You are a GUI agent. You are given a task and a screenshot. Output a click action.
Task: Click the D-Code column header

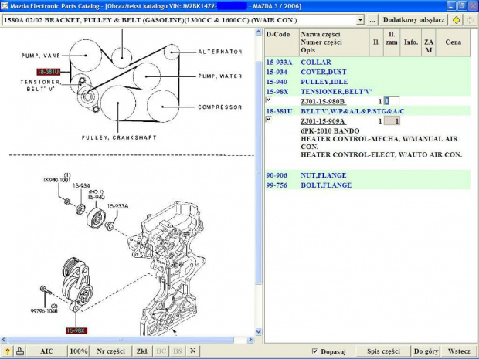pyautogui.click(x=282, y=42)
